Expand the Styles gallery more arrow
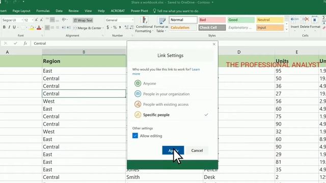This screenshot has width=326, height=183. pyautogui.click(x=287, y=29)
